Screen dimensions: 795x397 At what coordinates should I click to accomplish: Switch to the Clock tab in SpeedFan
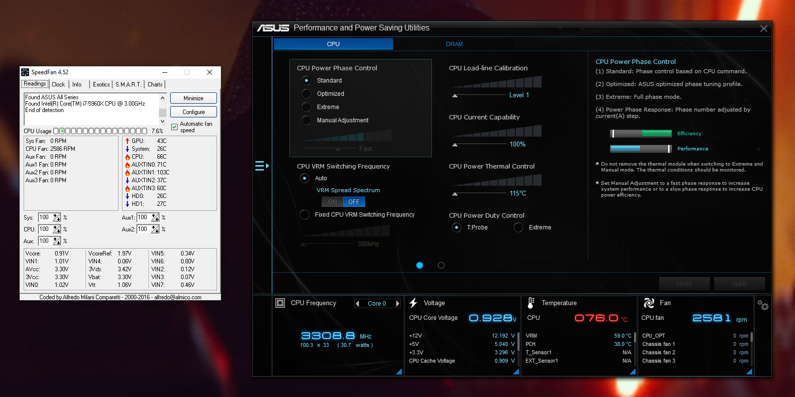tap(59, 85)
